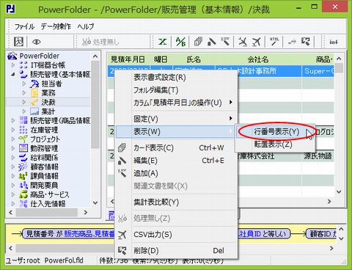Click the gray arrow toolbar icon

point(292,42)
